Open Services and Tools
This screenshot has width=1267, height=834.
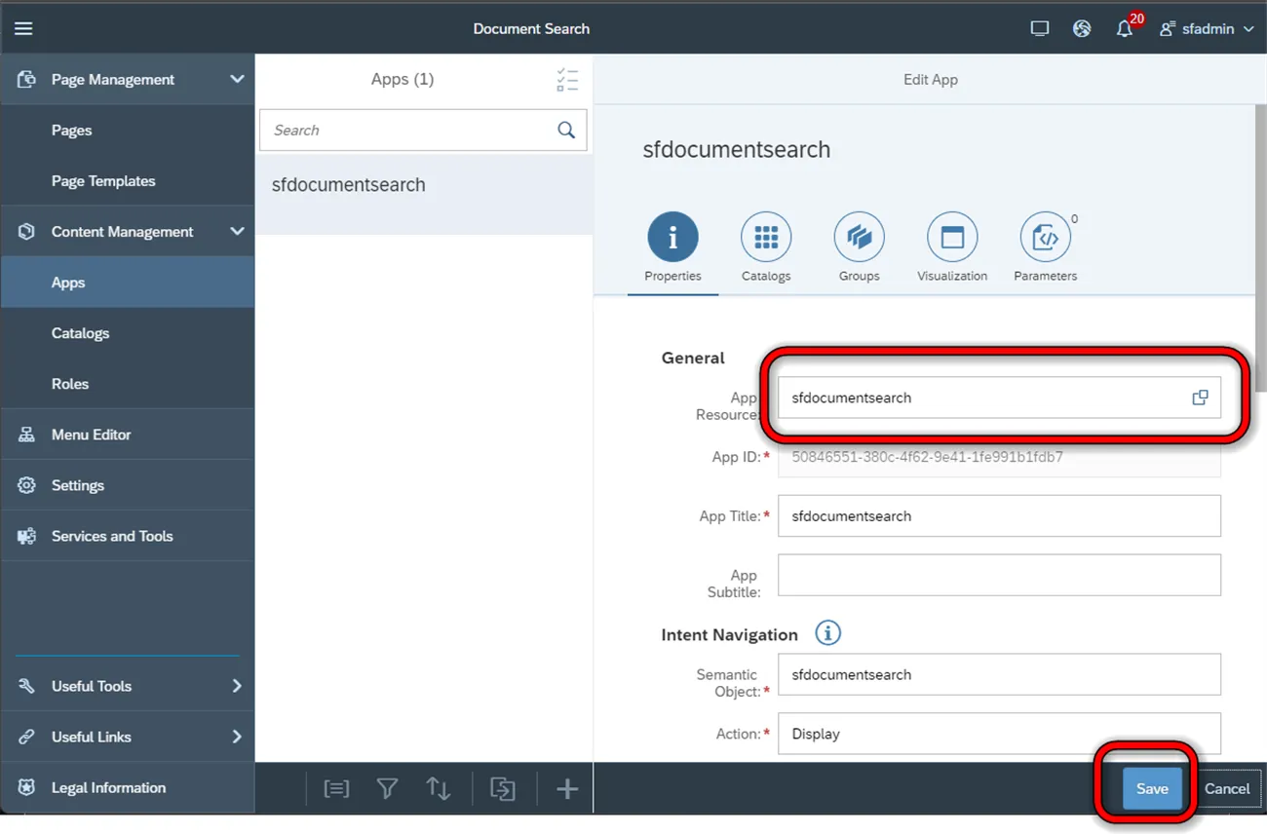click(128, 535)
